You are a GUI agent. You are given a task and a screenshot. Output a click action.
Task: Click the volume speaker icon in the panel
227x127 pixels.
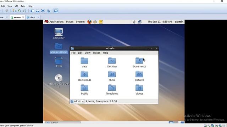pyautogui.click(x=134, y=22)
